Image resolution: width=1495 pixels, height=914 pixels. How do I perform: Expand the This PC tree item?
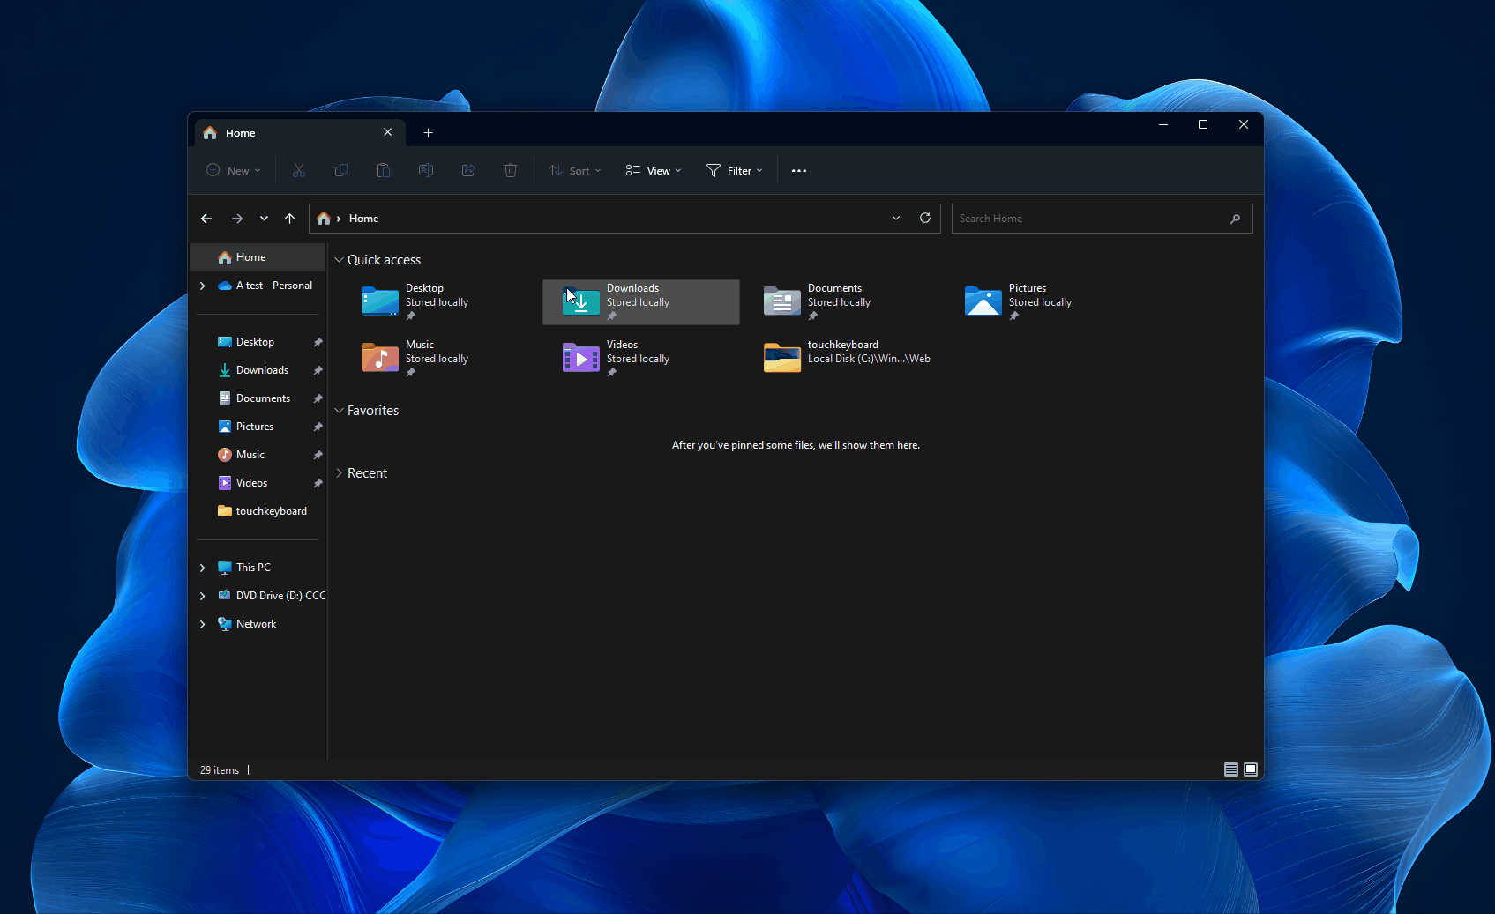tap(202, 567)
